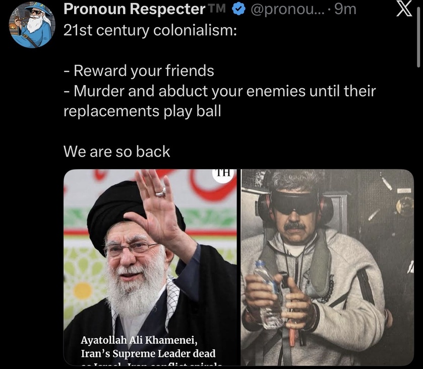Click the '21st century colonialism:' text line

pos(150,30)
